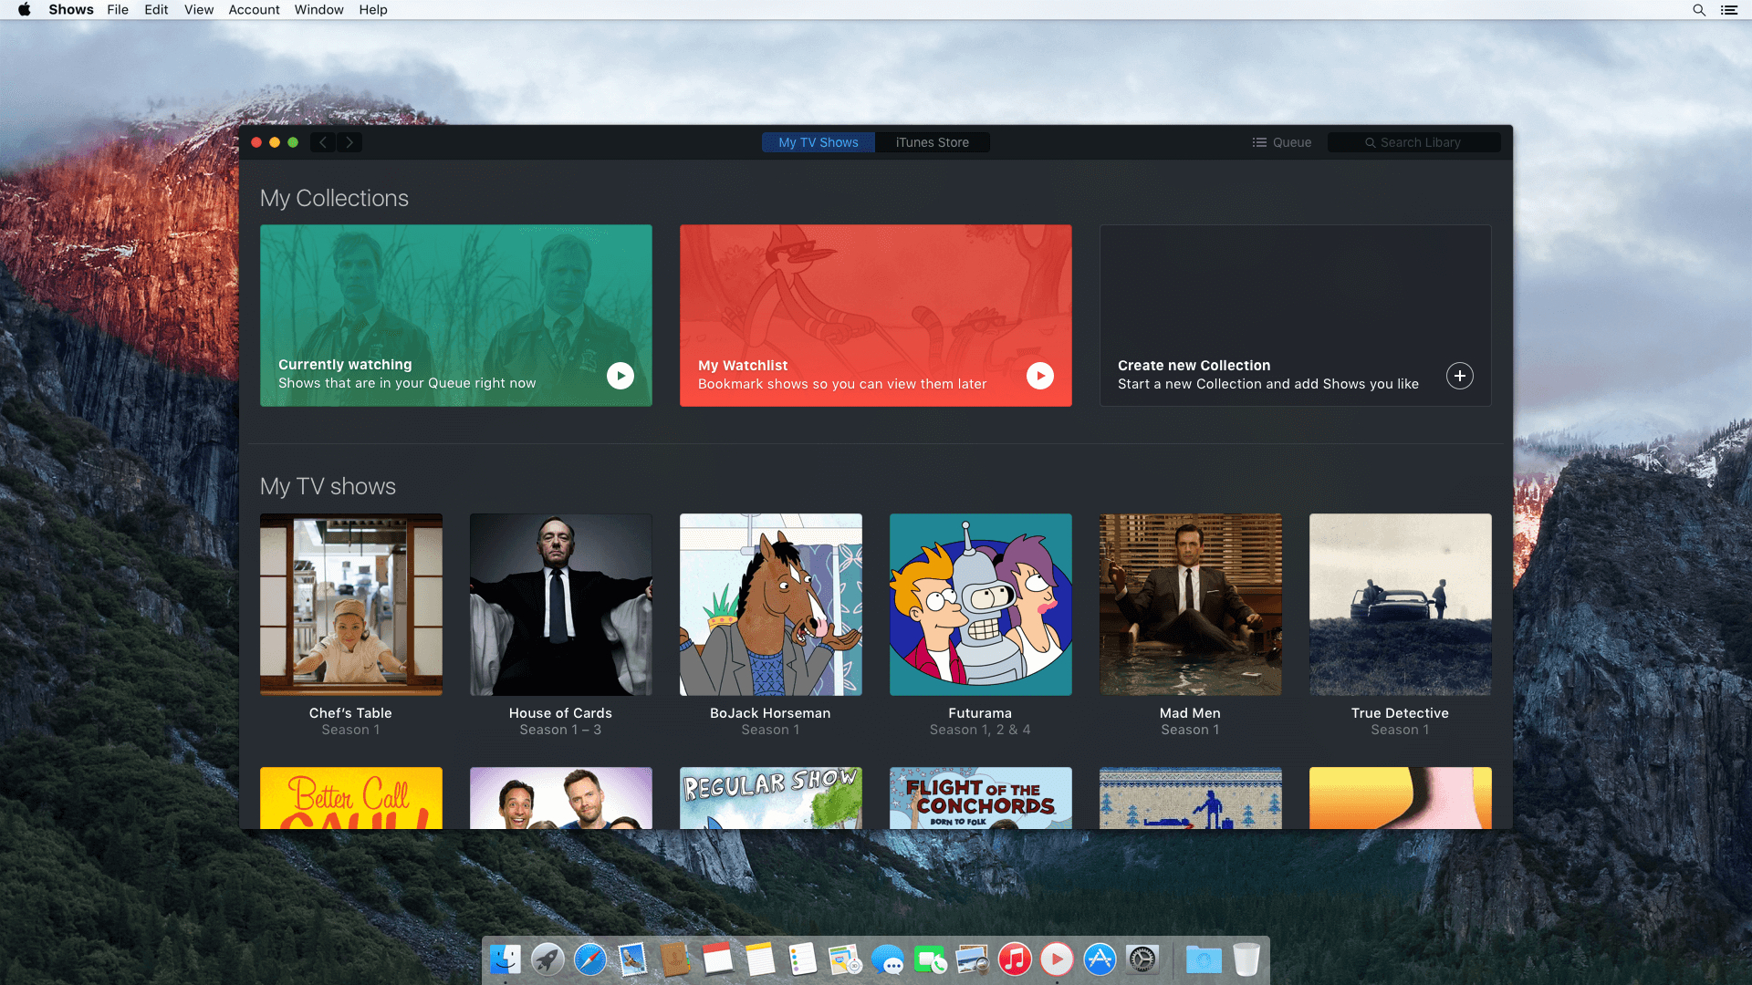Screen dimensions: 1752x985
Task: Switch to the iTunes Store tab
Action: point(933,142)
